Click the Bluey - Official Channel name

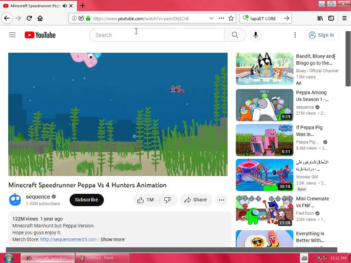(x=317, y=71)
